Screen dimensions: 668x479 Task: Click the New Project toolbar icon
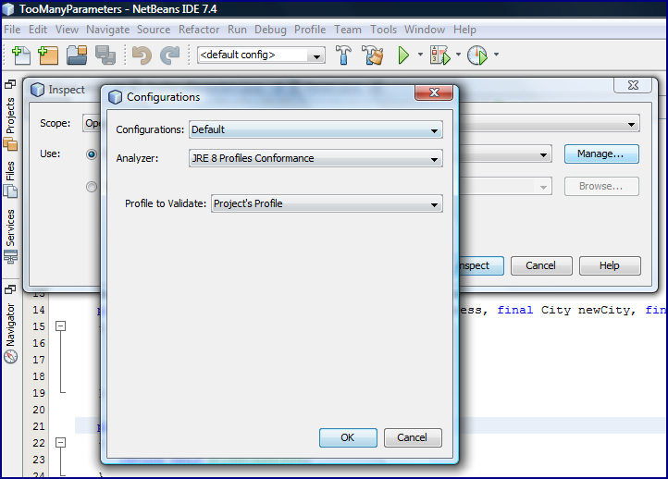click(x=48, y=55)
